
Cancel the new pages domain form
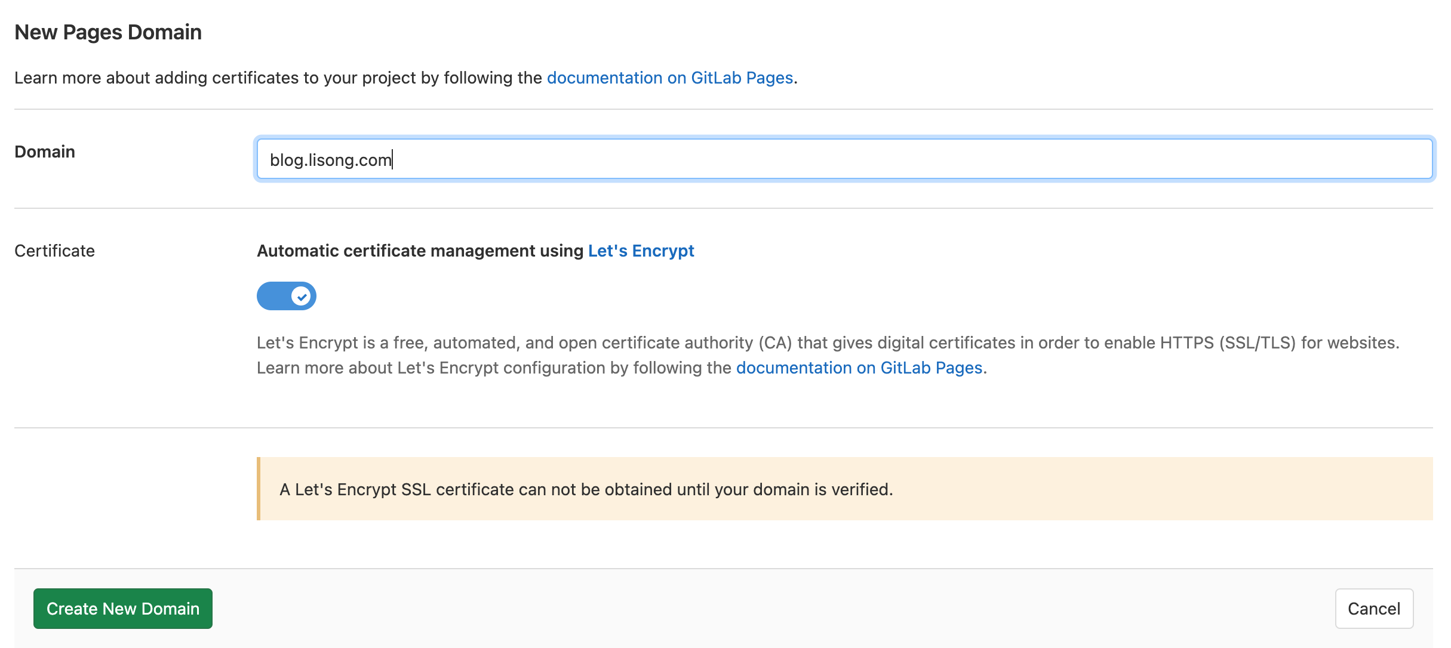point(1374,609)
